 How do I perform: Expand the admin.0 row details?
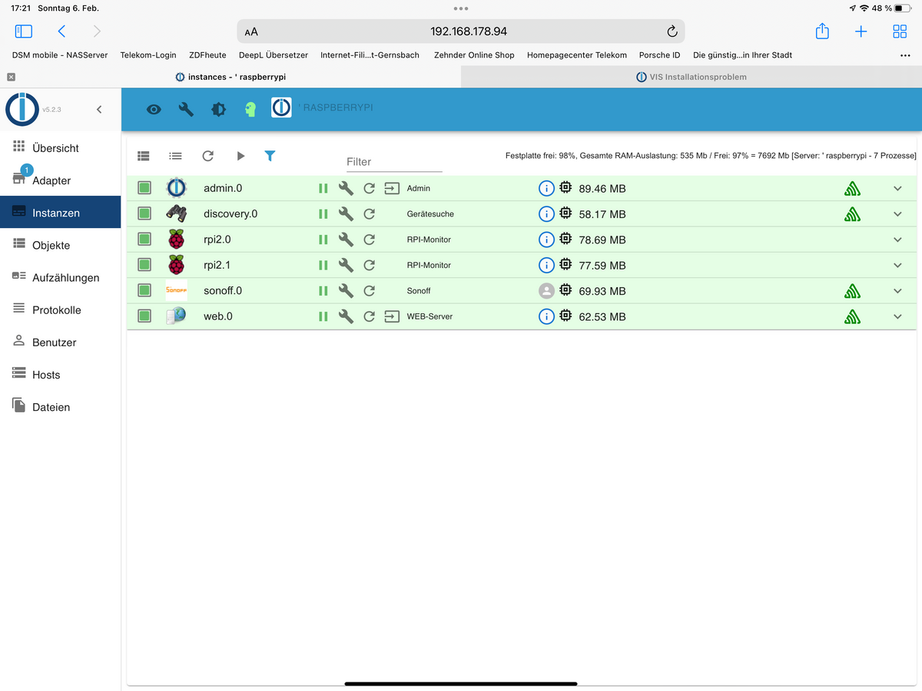pos(897,188)
